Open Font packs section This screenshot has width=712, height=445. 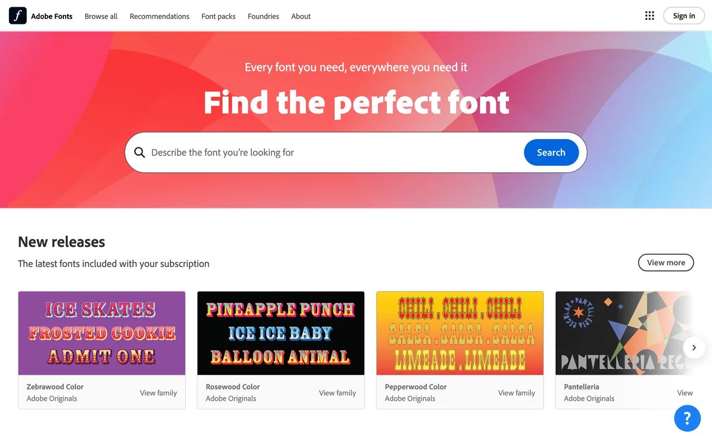click(x=218, y=16)
